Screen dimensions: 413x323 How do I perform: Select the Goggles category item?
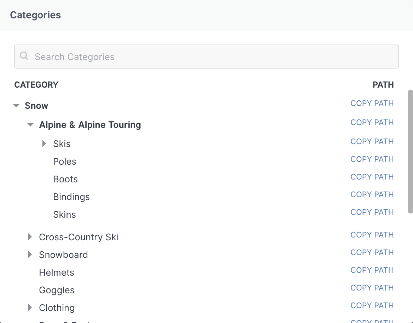click(57, 290)
